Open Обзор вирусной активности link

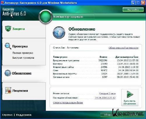tap(124, 48)
